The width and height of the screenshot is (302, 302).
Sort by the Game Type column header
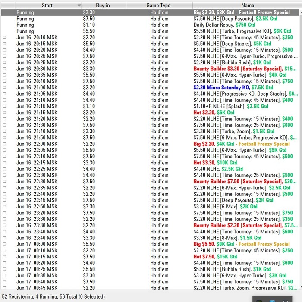point(159,5)
